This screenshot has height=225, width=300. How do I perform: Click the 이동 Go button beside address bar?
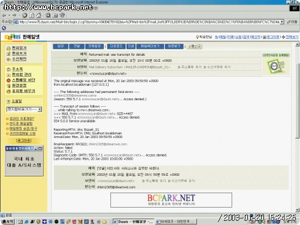(292, 22)
